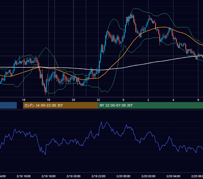
Task: Click the 22 hour label on price chart axis
Action: tap(99, 100)
